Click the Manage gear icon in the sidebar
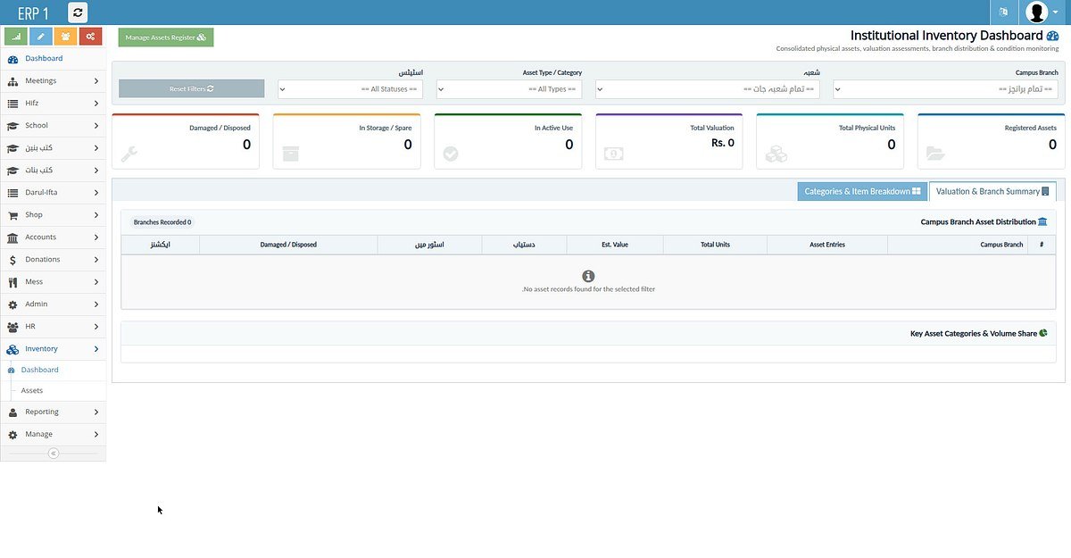 (x=12, y=435)
